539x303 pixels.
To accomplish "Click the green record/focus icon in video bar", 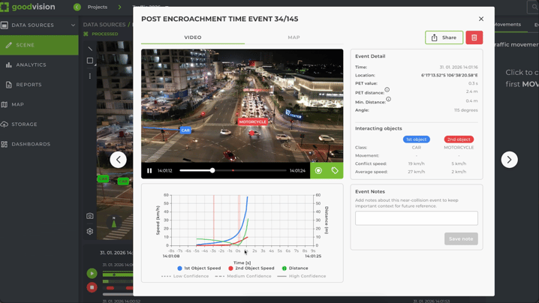I will 318,171.
